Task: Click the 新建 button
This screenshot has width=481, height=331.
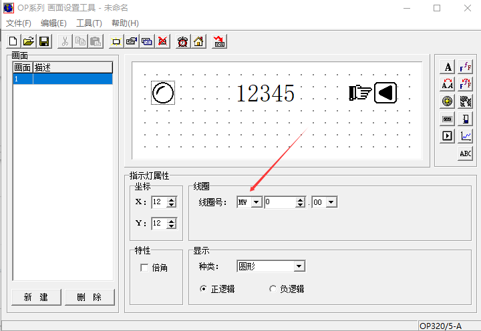Action: click(36, 297)
